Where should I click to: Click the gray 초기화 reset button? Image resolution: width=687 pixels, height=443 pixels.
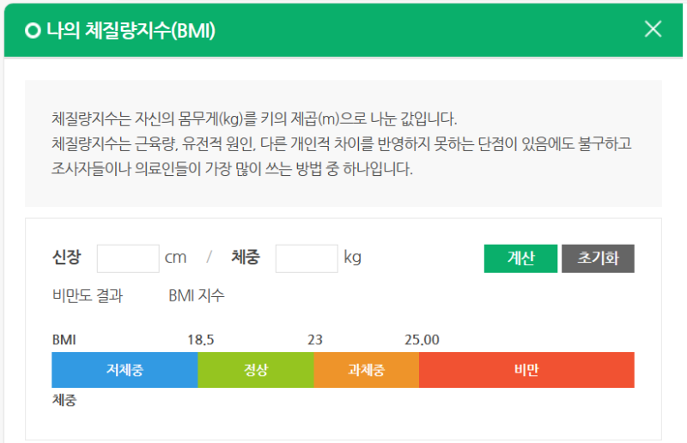point(598,258)
